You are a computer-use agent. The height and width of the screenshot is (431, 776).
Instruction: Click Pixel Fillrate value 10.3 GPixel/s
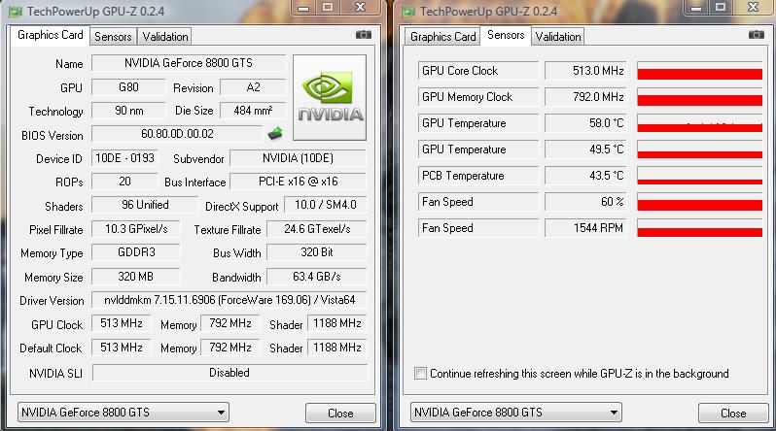136,229
